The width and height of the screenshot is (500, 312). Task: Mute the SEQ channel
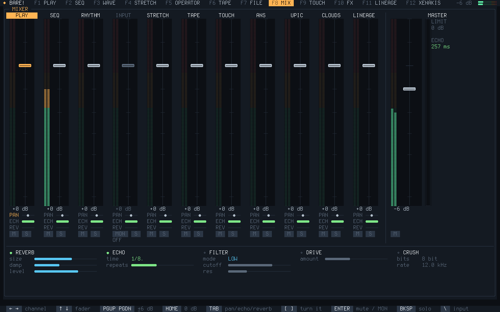[48, 234]
